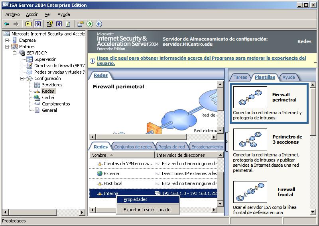Viewport: 319px width, 226px height.
Task: Toggle the show/hide console tree icon
Action: pos(37,24)
